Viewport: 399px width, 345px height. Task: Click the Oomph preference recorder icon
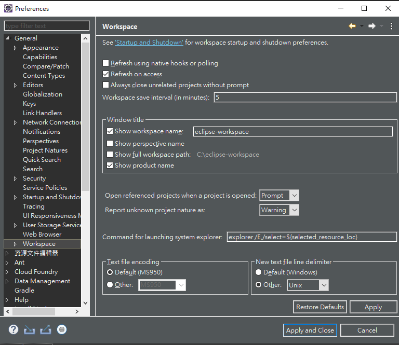62,330
